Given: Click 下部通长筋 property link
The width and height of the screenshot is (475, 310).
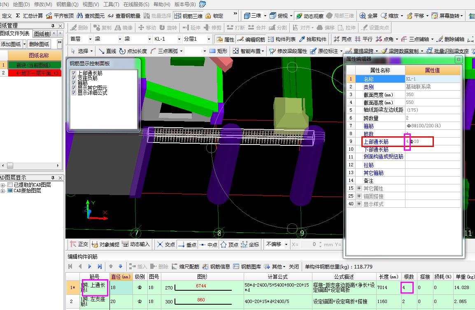Looking at the screenshot, I should coord(376,149).
